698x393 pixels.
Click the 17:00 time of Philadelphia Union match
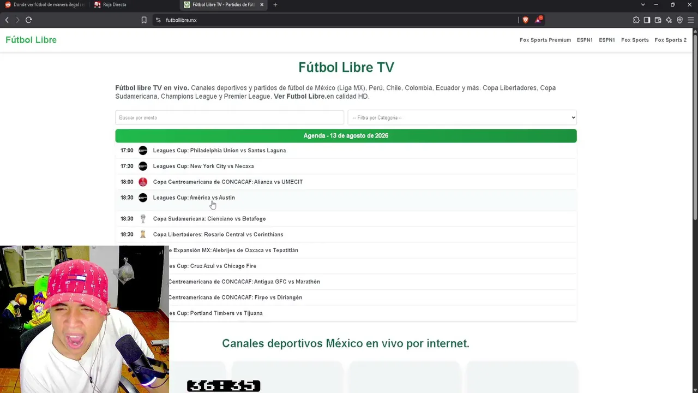point(127,151)
